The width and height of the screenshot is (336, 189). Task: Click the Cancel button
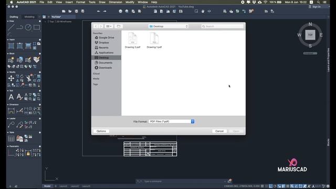click(x=219, y=131)
